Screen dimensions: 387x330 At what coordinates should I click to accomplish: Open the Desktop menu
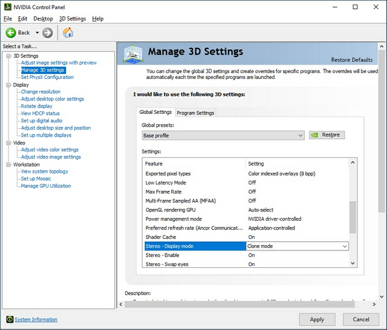43,19
